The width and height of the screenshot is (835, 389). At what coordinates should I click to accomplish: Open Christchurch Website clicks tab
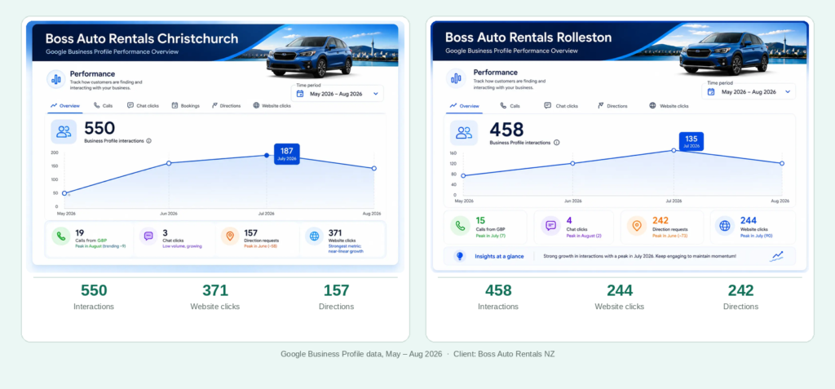272,105
